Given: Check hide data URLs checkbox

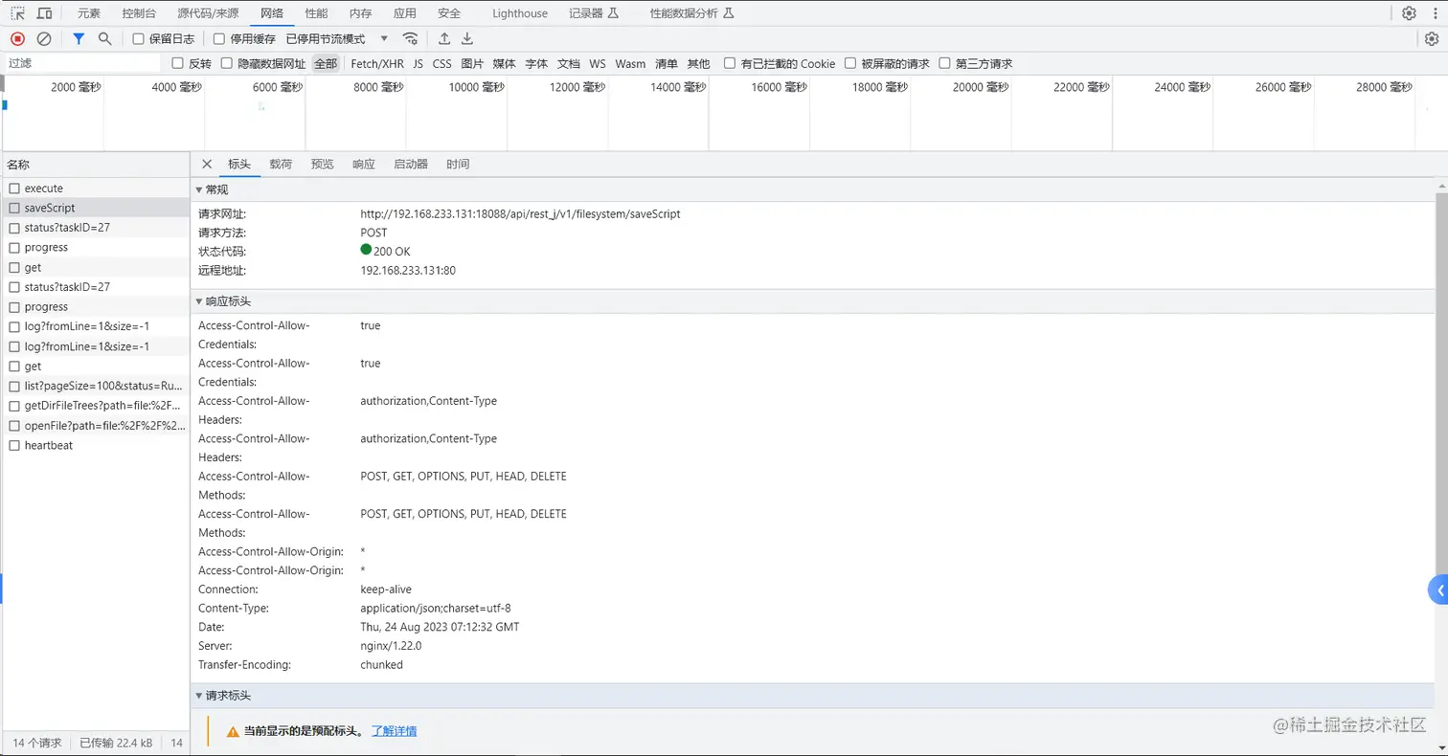Looking at the screenshot, I should [227, 63].
